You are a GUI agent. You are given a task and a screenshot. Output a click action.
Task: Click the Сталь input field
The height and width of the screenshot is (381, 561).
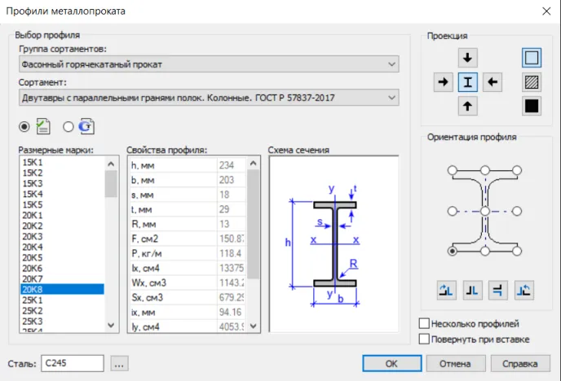pos(72,363)
